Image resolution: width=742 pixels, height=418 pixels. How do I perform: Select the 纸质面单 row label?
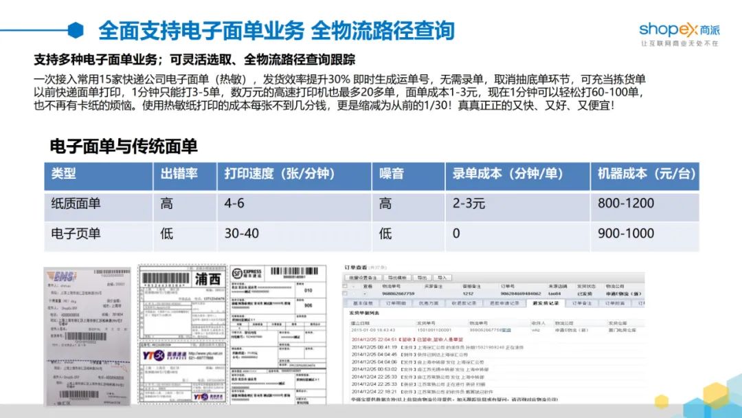[x=76, y=203]
